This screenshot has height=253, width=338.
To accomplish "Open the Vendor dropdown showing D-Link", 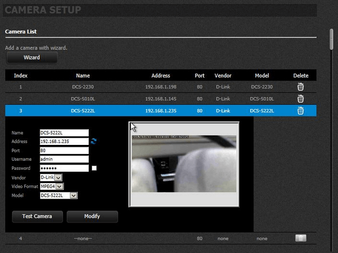I will pyautogui.click(x=51, y=178).
